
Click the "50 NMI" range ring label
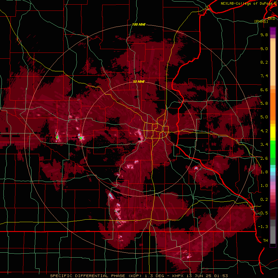(139, 82)
